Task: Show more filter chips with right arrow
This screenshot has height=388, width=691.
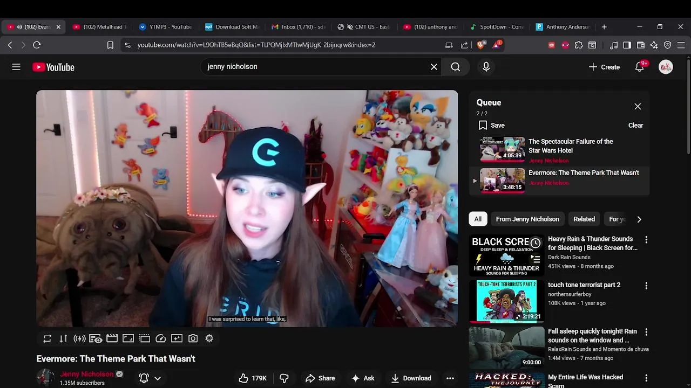Action: 639,219
